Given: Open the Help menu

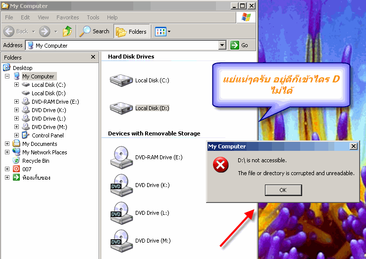Looking at the screenshot, I should pos(112,17).
